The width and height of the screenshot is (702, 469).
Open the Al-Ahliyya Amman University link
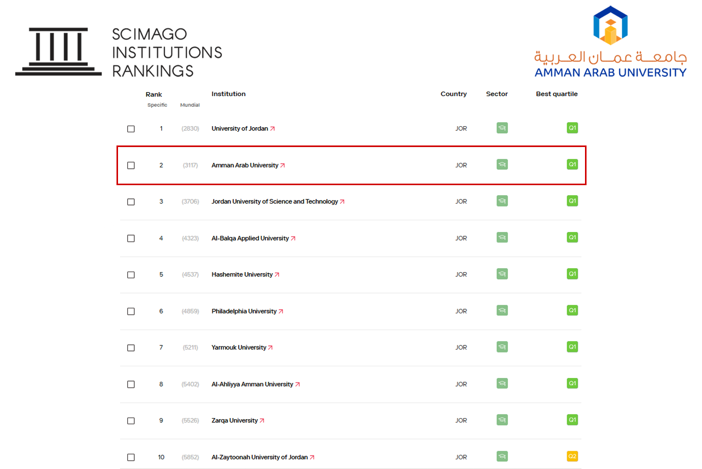tap(256, 385)
